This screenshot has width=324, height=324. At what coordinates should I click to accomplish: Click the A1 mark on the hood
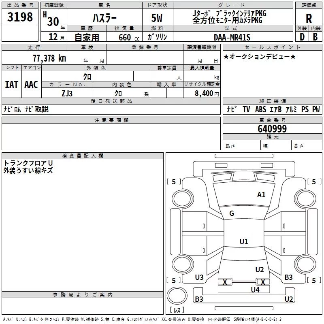[261, 195]
